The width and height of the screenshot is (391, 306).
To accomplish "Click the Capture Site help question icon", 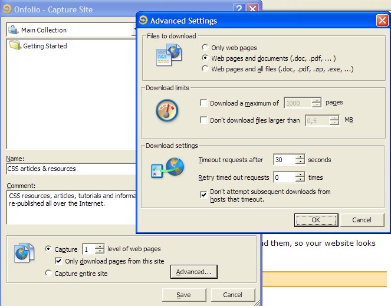I will coord(238,8).
